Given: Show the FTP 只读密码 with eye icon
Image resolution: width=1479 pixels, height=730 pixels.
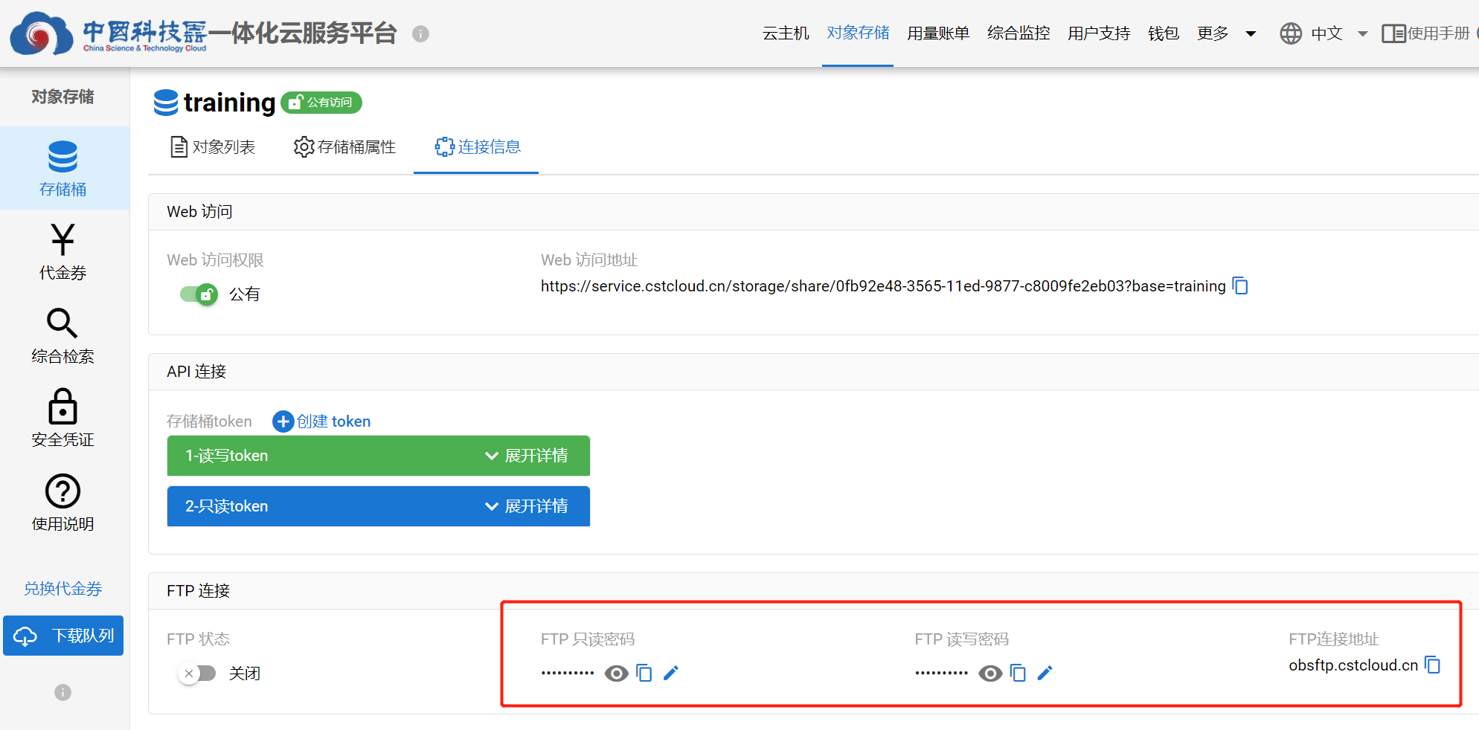Looking at the screenshot, I should pyautogui.click(x=617, y=674).
